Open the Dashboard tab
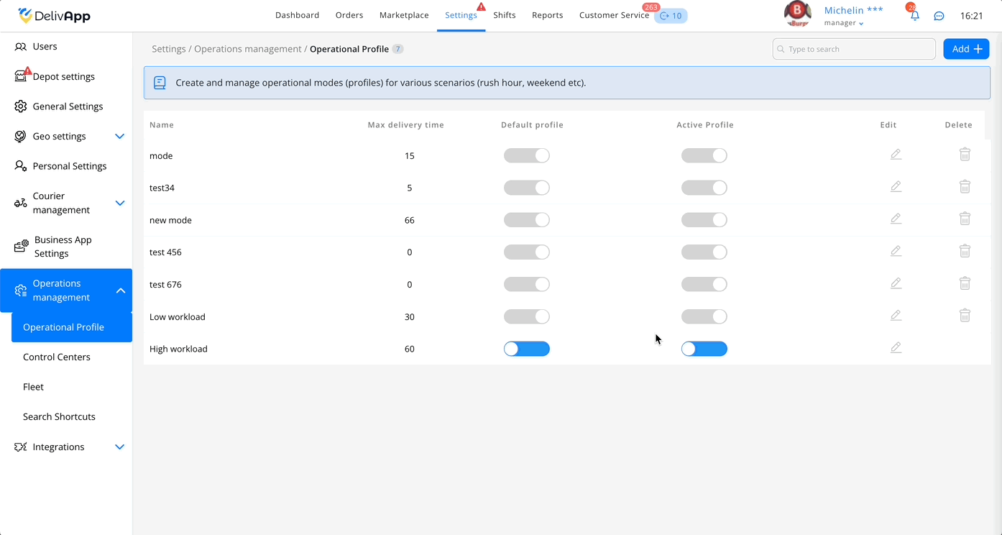1002x535 pixels. click(x=297, y=15)
